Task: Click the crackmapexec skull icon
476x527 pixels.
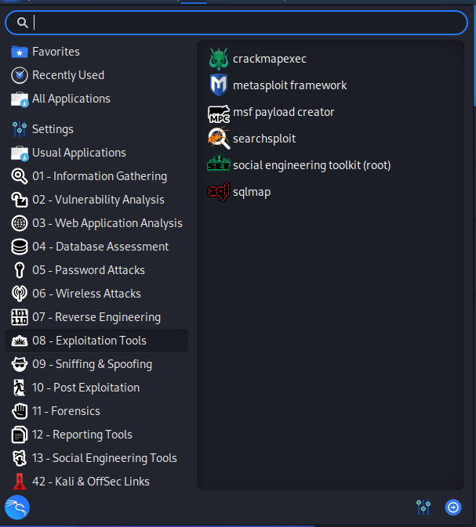Action: coord(219,59)
